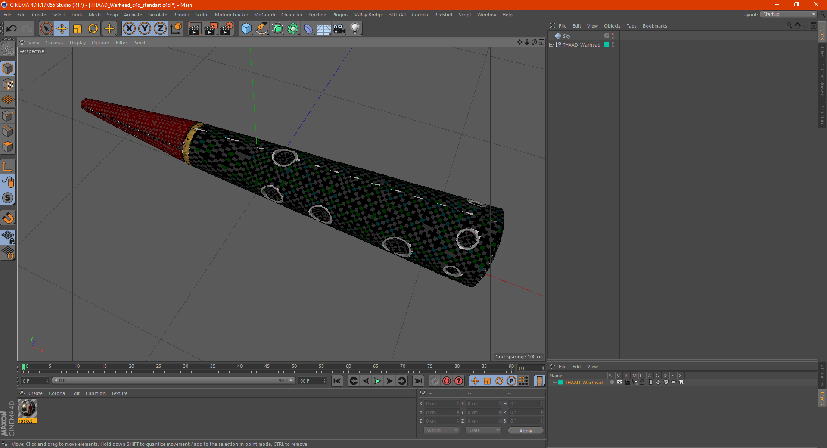827x448 pixels.
Task: Open the Structure side tab
Action: (822, 115)
